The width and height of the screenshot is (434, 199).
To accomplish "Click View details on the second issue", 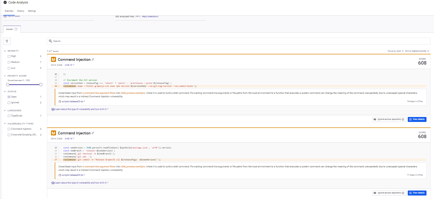I will click(417, 193).
